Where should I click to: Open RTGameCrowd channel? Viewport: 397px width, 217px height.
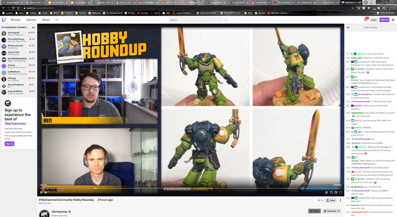click(18, 46)
